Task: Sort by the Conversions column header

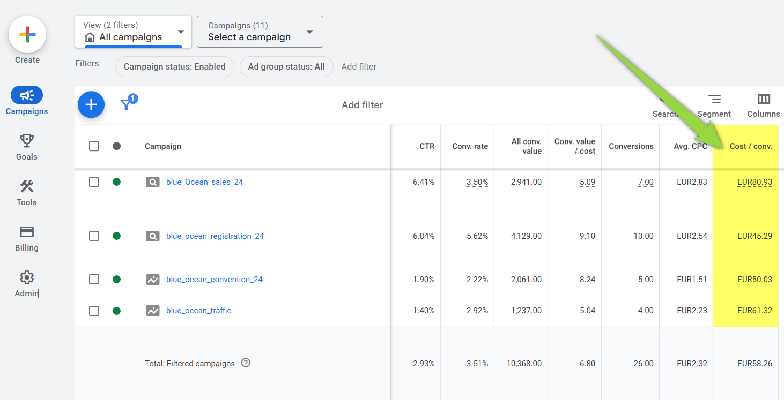Action: 631,146
